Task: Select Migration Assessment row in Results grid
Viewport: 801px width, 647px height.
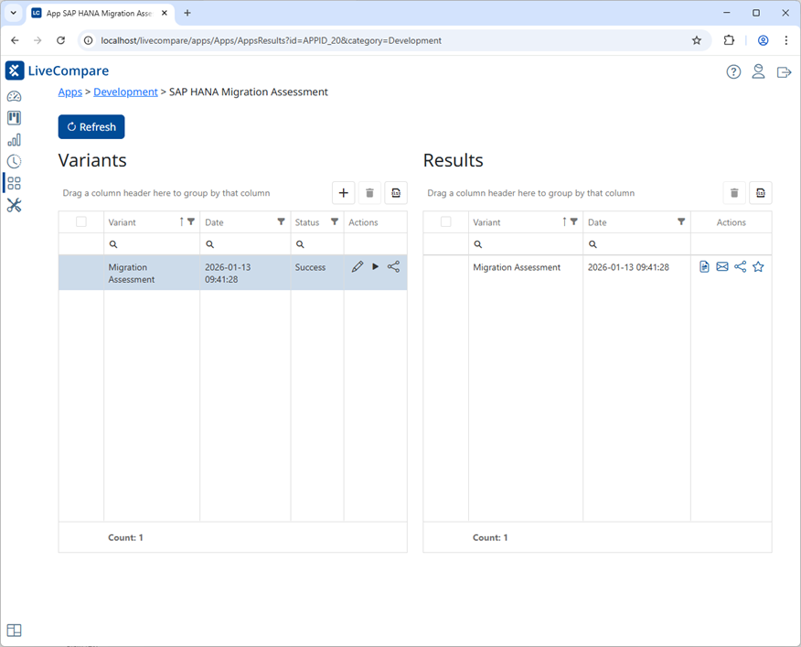Action: click(597, 267)
